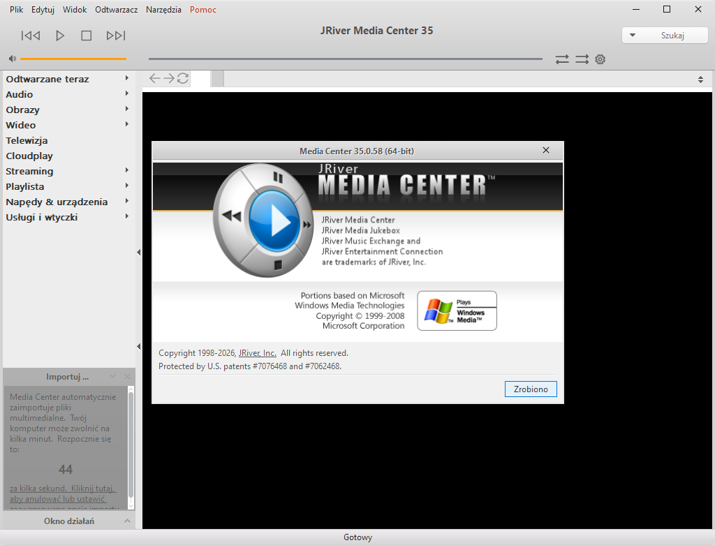Select Obrazy in the sidebar
This screenshot has height=545, width=715.
point(23,110)
